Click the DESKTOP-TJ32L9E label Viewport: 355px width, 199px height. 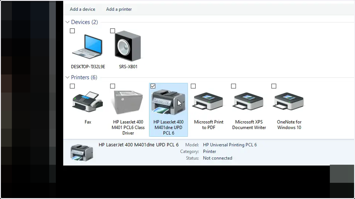(88, 67)
